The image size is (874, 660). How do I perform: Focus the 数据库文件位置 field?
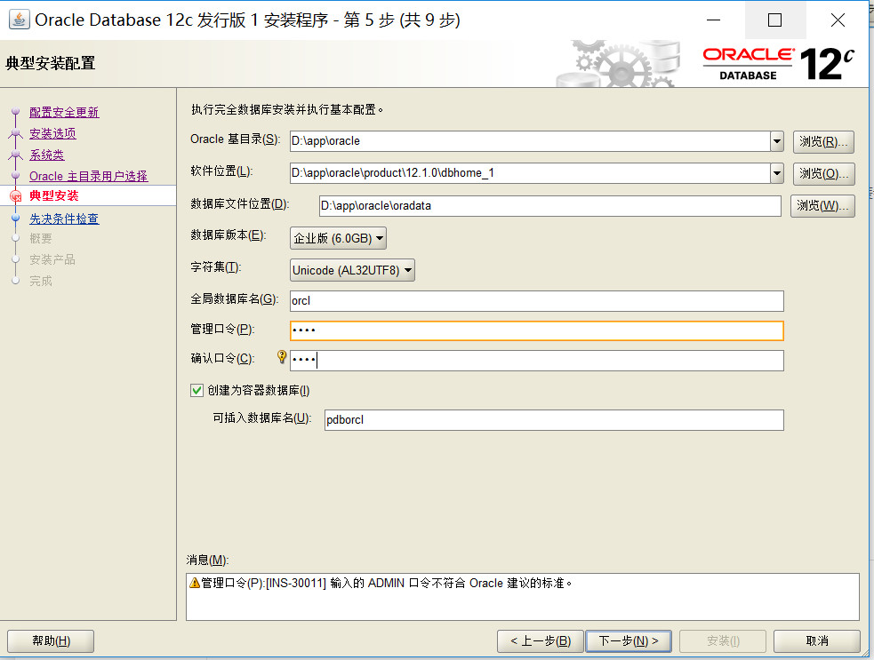(x=550, y=205)
